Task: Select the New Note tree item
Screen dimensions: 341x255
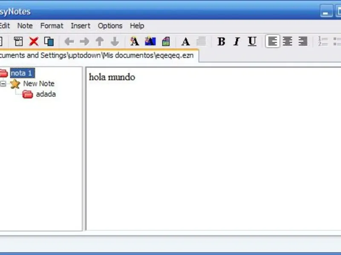Action: pyautogui.click(x=39, y=83)
